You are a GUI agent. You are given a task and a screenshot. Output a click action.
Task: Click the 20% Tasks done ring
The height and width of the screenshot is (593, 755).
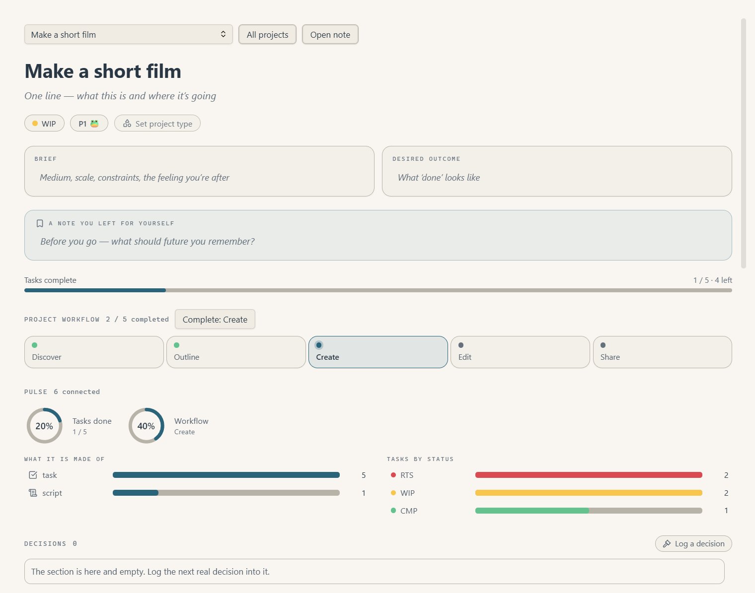pos(44,426)
